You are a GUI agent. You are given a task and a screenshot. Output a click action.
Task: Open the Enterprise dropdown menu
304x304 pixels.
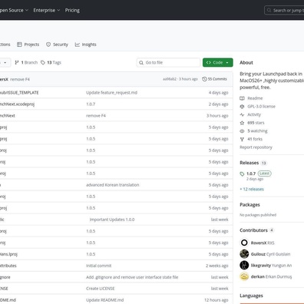(47, 10)
